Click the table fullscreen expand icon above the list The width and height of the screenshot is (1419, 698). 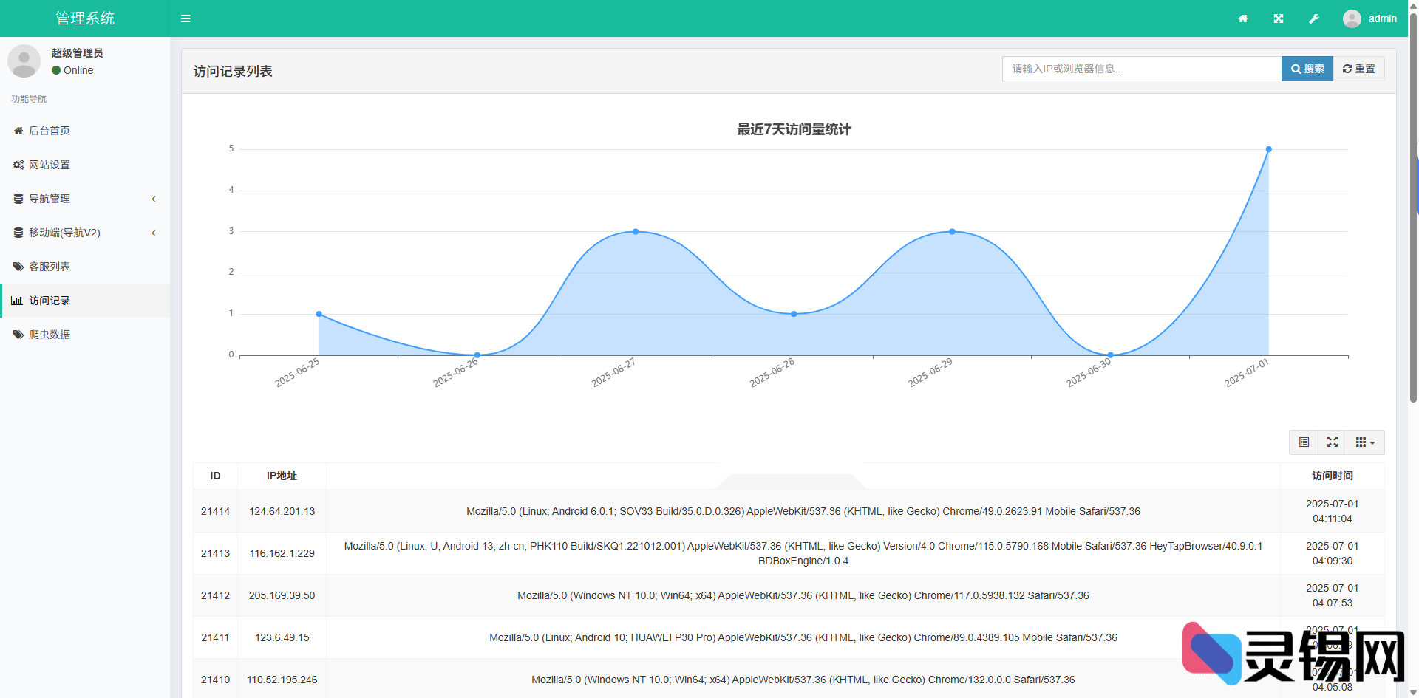(1333, 442)
